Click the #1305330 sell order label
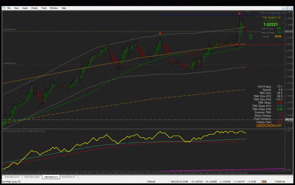295x185 pixels. (x=9, y=30)
